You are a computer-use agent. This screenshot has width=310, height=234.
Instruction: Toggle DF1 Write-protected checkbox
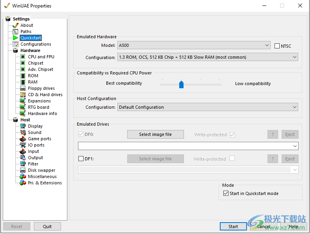[x=232, y=158]
